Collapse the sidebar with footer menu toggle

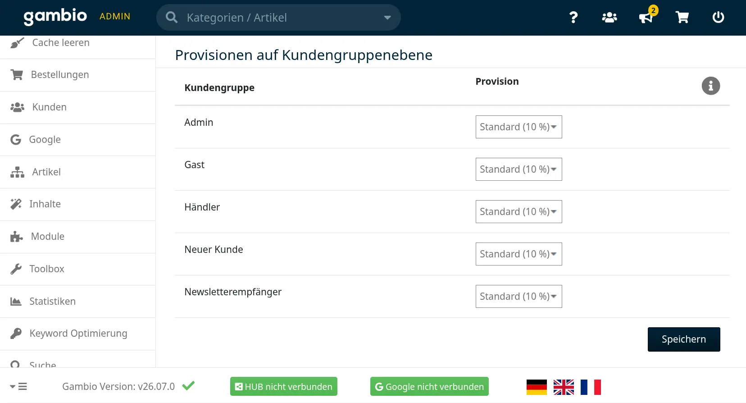tap(18, 387)
